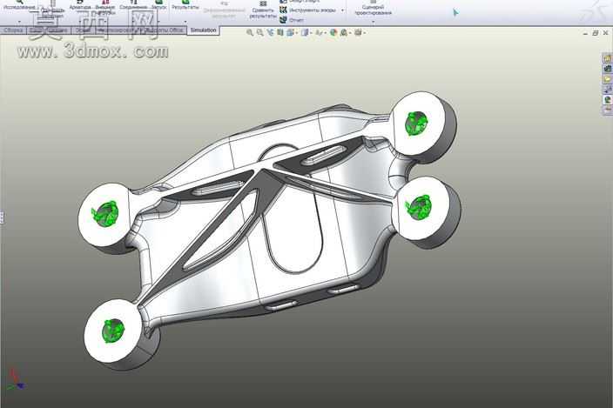Click the Previous View icon
This screenshot has width=613, height=408.
[270, 33]
